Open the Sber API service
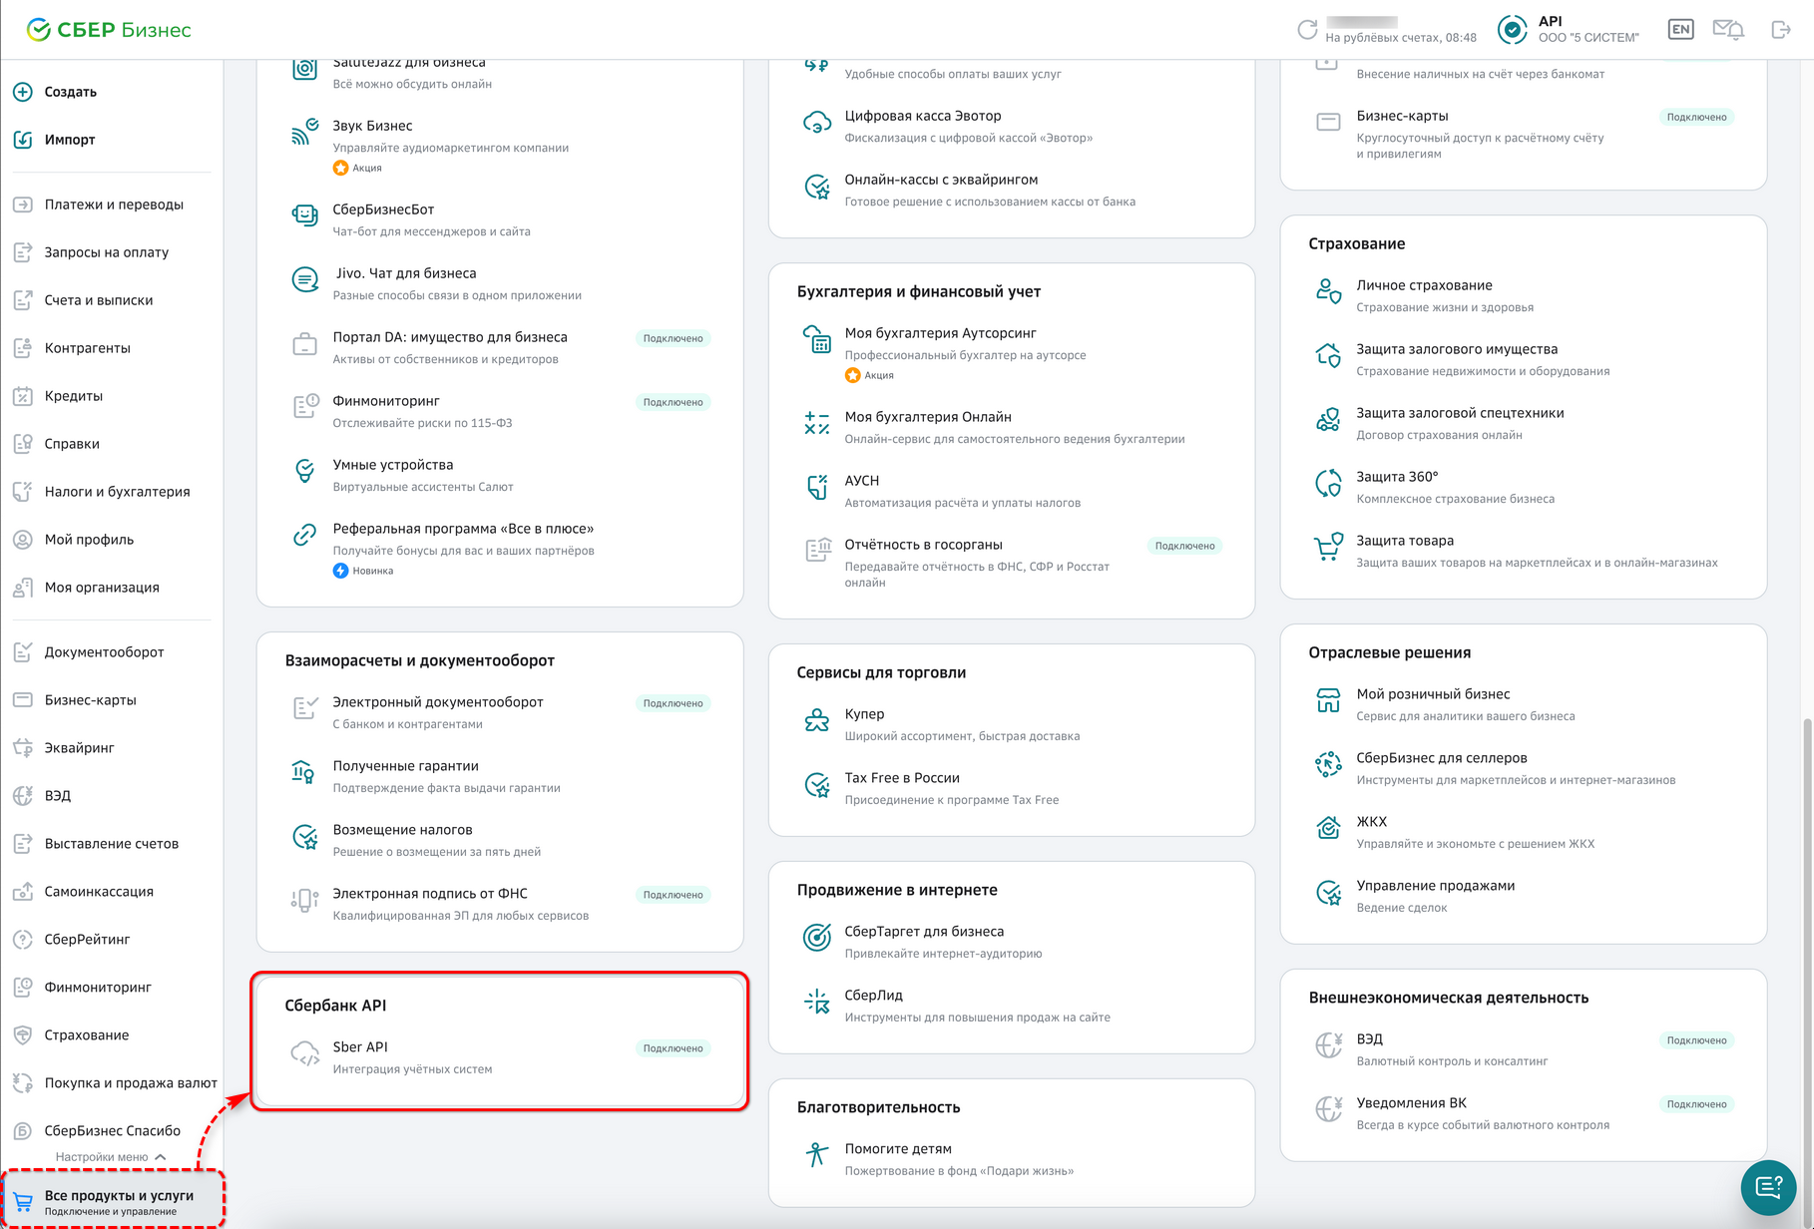1814x1229 pixels. [500, 1057]
